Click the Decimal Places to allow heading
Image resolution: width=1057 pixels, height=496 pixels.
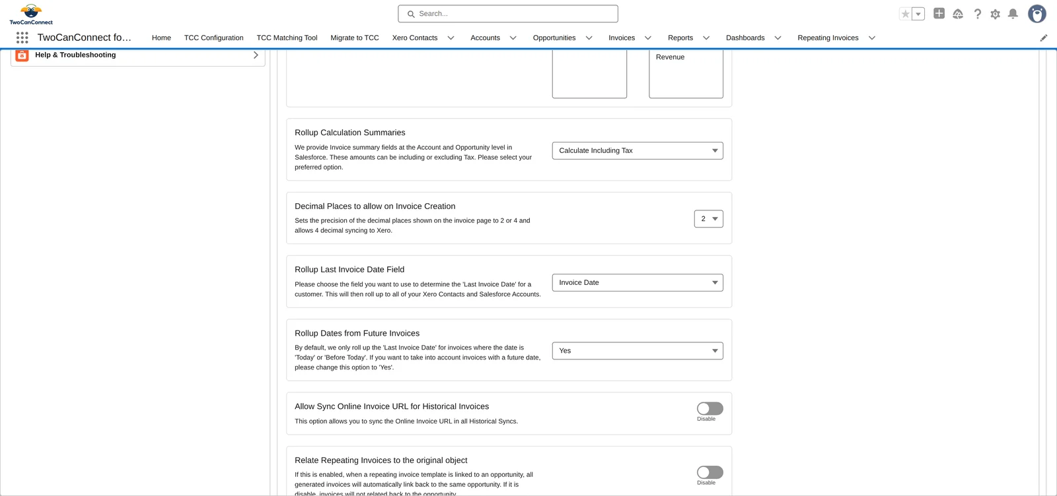(x=375, y=206)
